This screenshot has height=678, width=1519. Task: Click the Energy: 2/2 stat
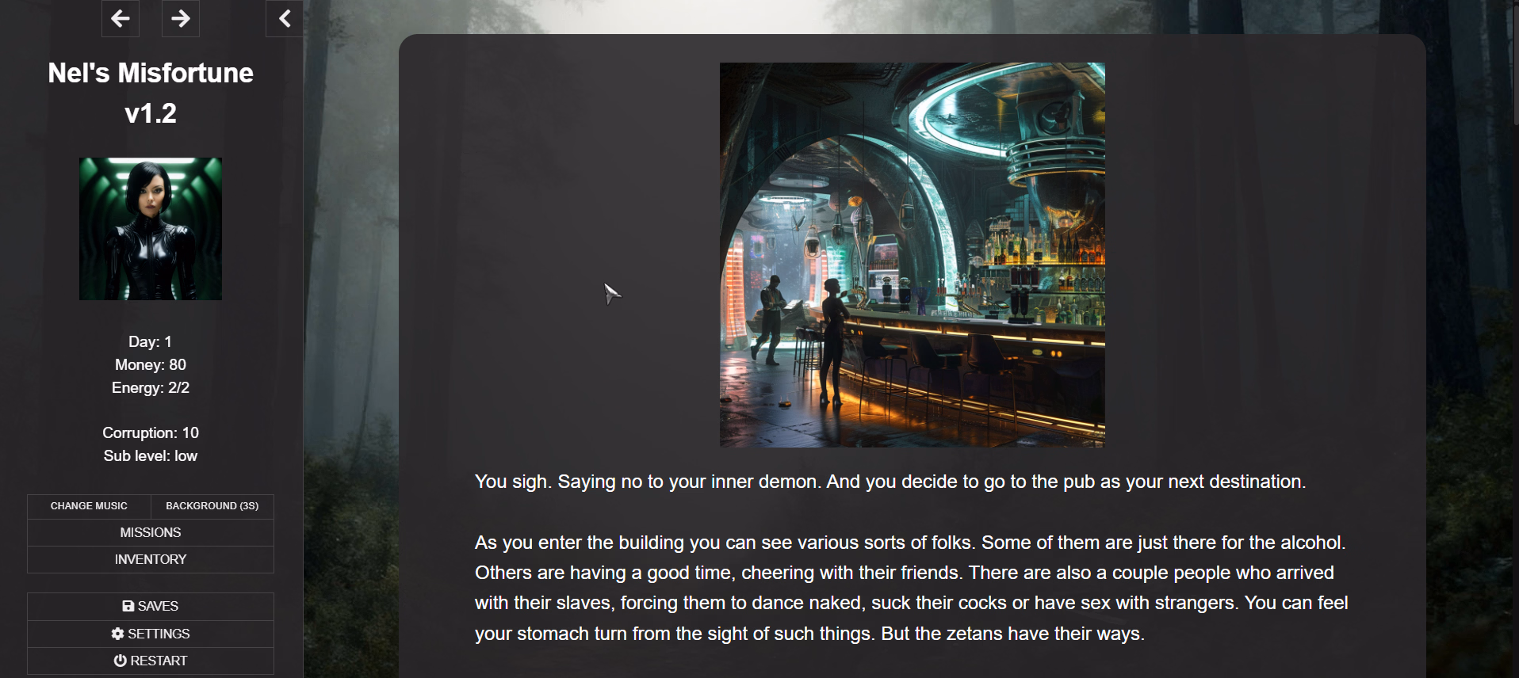pyautogui.click(x=151, y=388)
